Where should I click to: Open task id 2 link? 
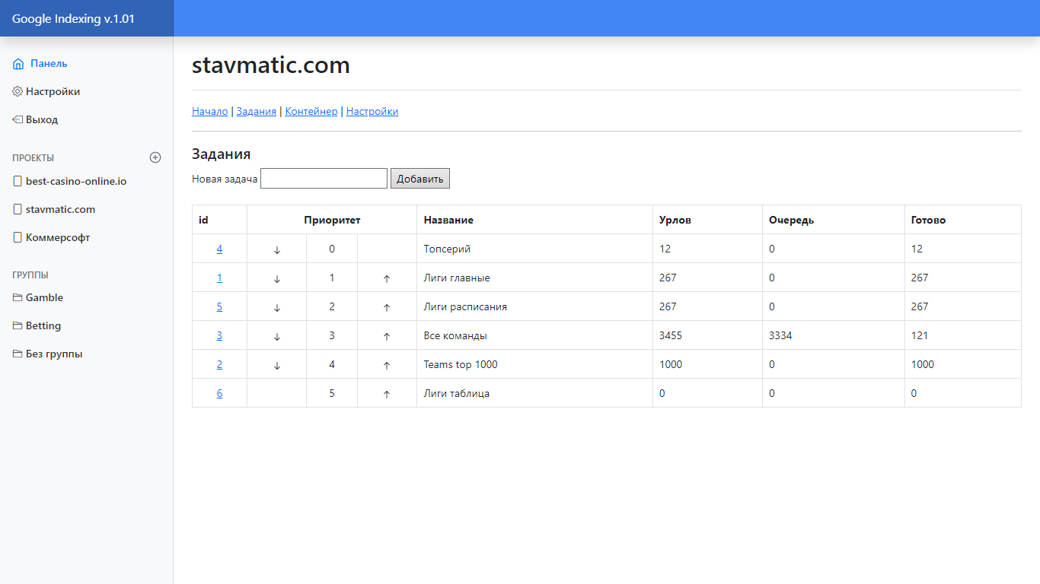219,364
